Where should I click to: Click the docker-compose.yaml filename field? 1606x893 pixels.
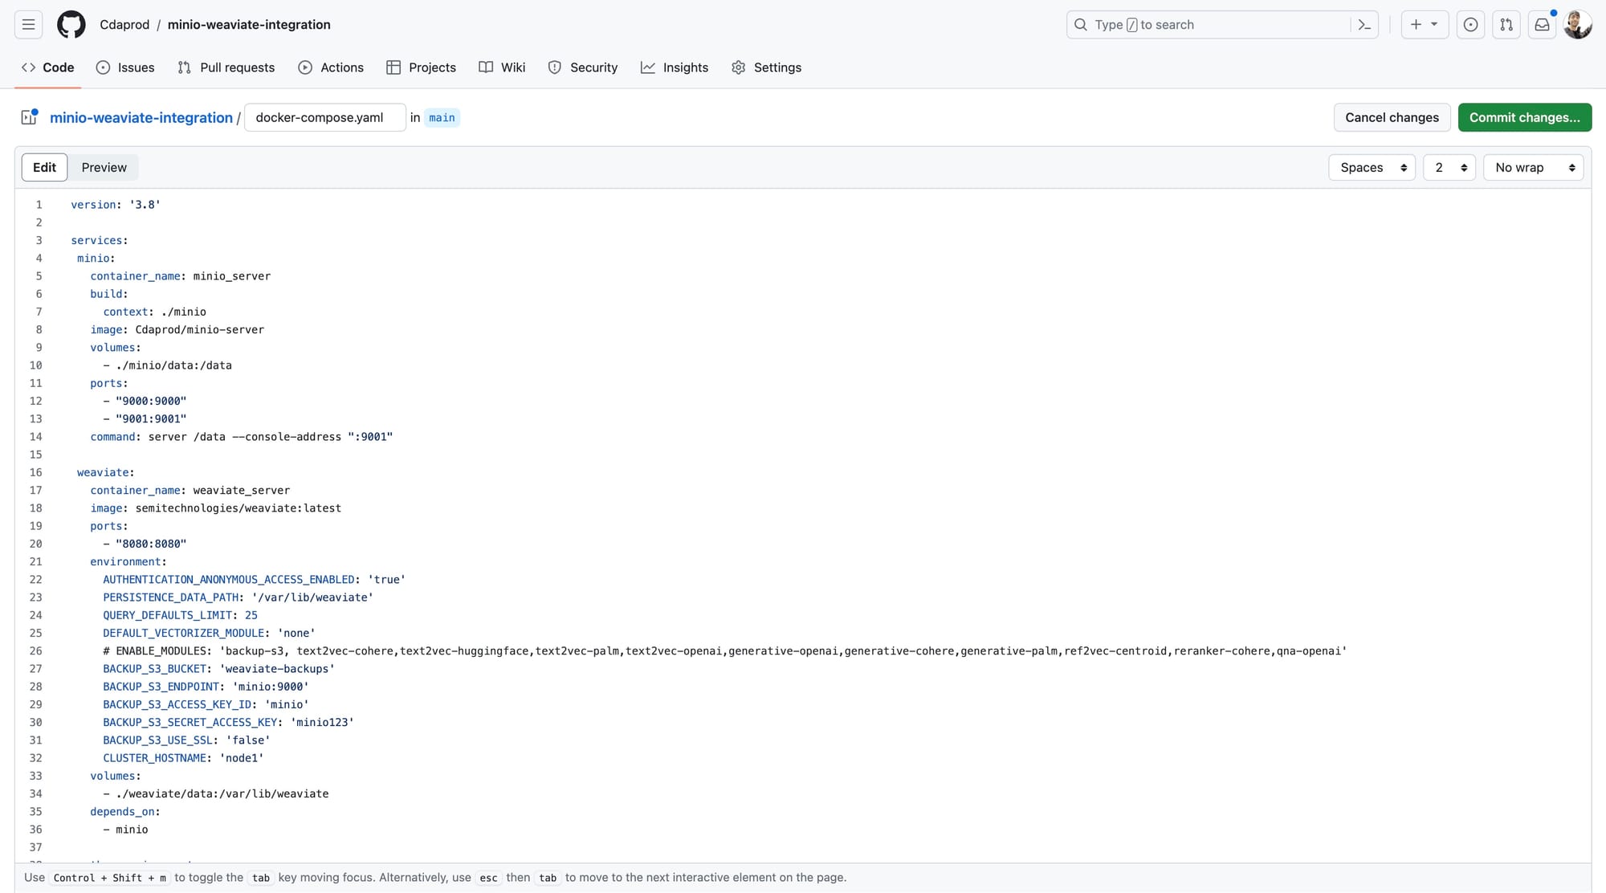[x=324, y=117]
